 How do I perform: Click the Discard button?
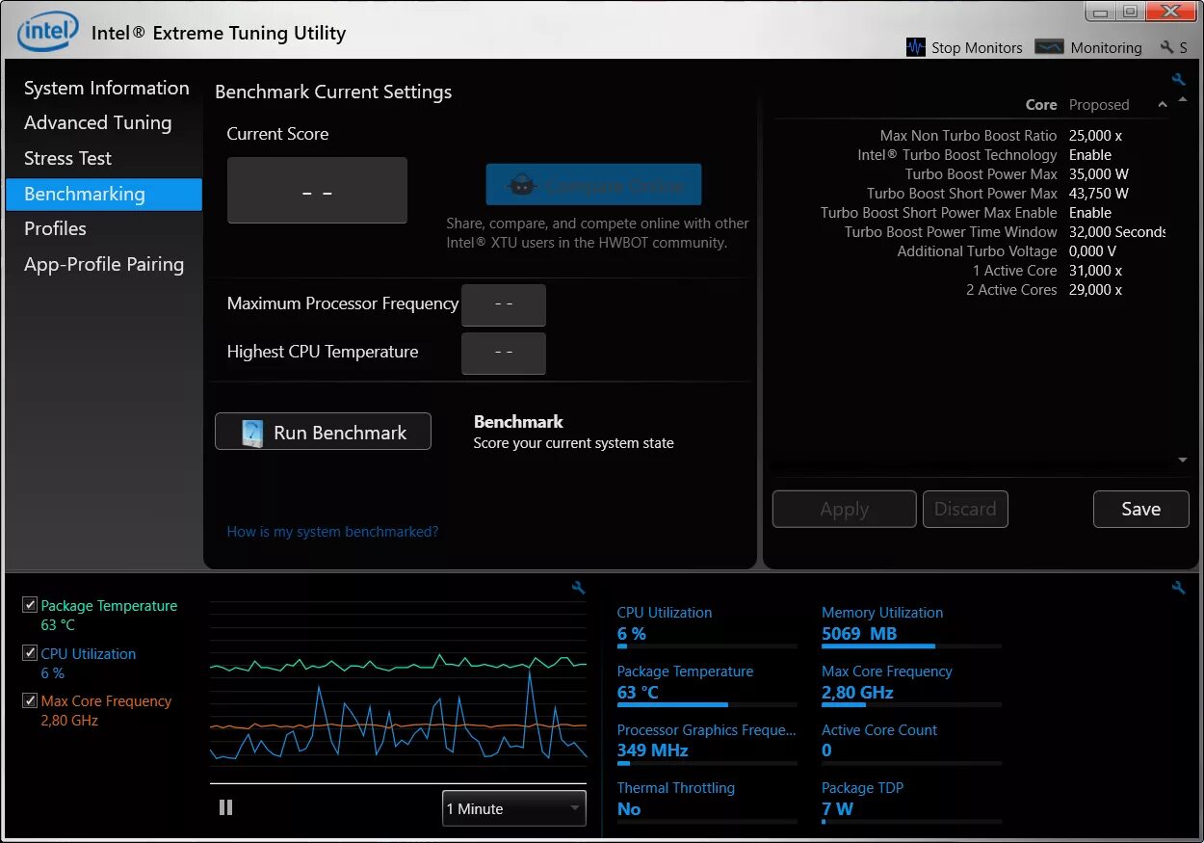click(x=965, y=509)
